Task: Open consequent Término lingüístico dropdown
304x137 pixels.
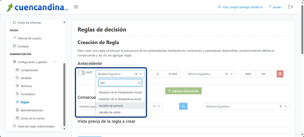Action: (286, 106)
